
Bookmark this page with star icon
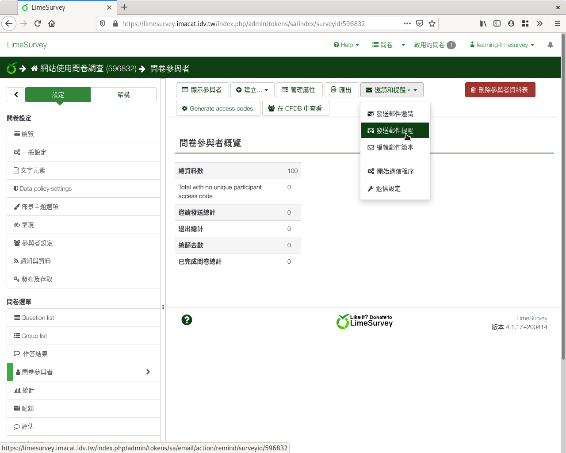[x=432, y=23]
